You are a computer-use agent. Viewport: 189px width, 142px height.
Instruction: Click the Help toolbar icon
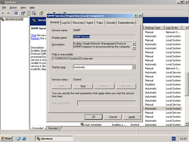[41, 13]
